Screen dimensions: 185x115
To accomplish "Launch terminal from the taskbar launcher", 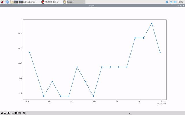I will 16,2.
